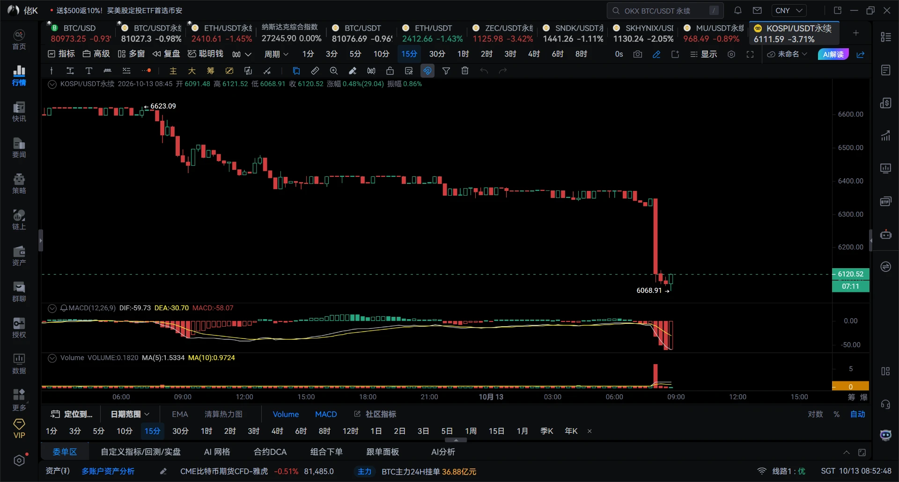The width and height of the screenshot is (899, 482).
Task: Open the AI 网格 tab
Action: pyautogui.click(x=217, y=452)
